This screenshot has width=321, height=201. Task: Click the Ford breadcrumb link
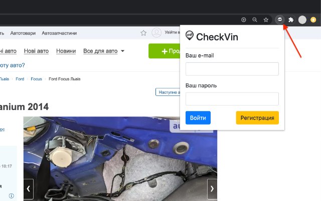pyautogui.click(x=20, y=79)
